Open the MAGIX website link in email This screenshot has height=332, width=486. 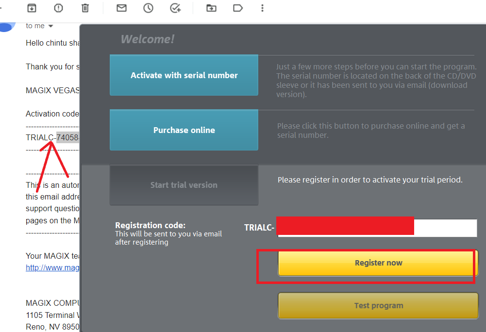[52, 268]
